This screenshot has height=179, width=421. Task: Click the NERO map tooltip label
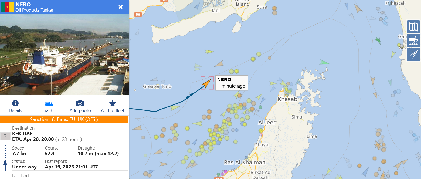(232, 83)
